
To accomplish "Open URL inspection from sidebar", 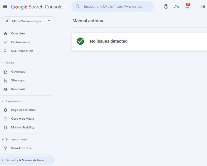I will pyautogui.click(x=22, y=51).
